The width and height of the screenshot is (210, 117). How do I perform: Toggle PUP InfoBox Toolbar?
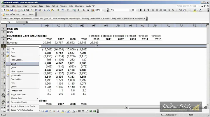click(x=22, y=110)
